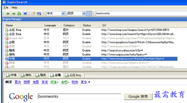The image size is (187, 103).
Task: Click the 雅虎 engine row icon
Action: click(6, 51)
